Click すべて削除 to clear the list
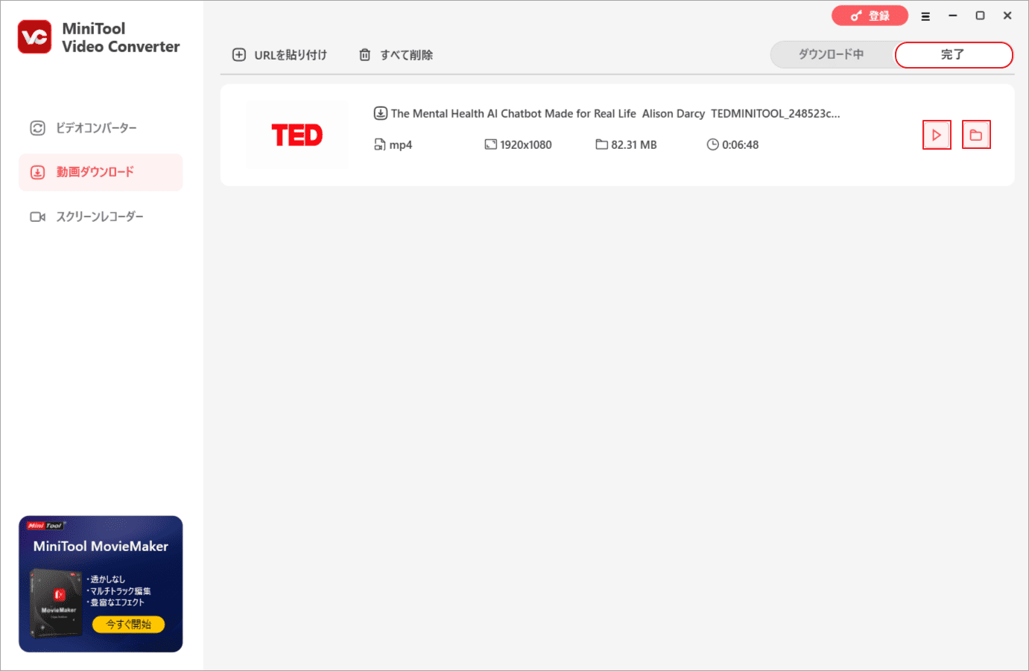The image size is (1029, 671). [x=396, y=55]
